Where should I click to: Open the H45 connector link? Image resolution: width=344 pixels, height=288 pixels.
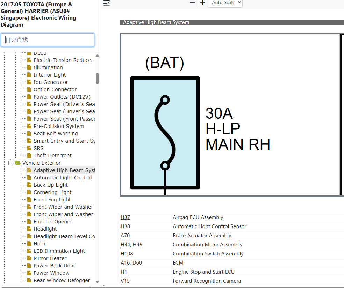(137, 245)
